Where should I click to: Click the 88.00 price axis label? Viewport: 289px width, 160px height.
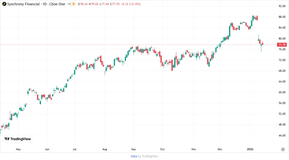click(282, 17)
